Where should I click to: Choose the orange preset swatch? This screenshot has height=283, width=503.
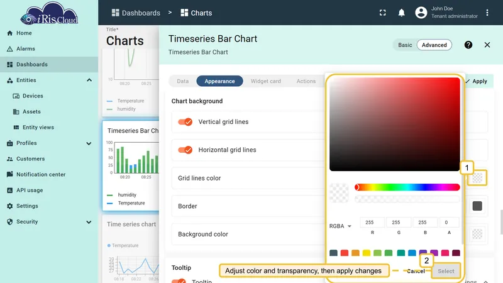pos(355,253)
